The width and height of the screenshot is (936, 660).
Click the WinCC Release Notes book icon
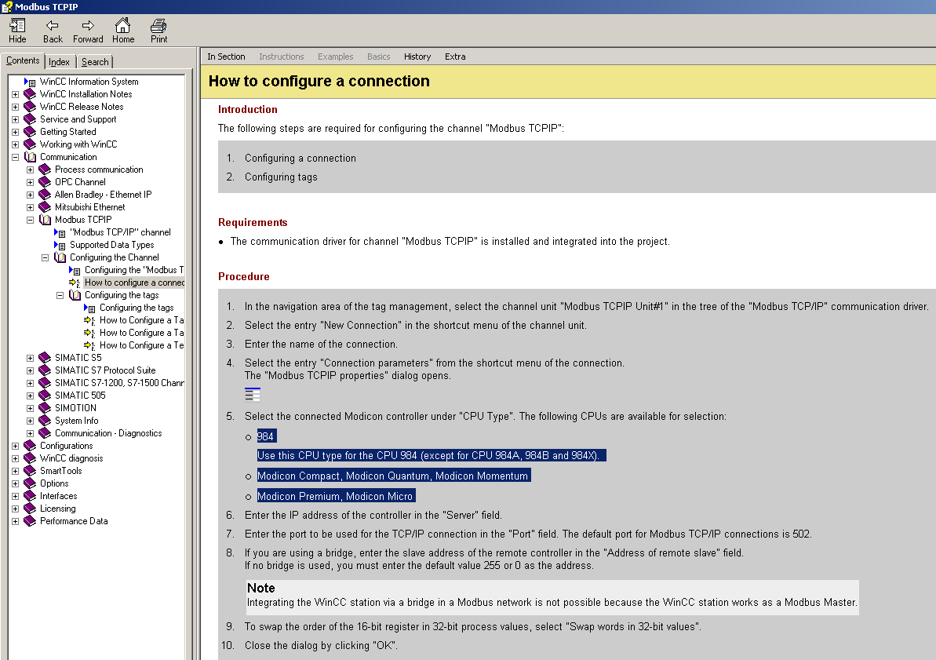point(30,107)
